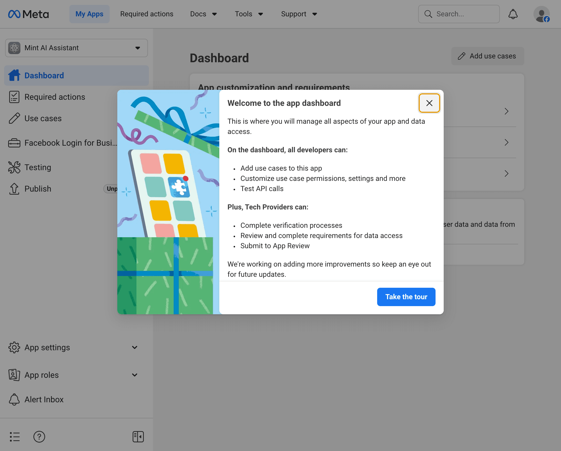This screenshot has width=561, height=451.
Task: Click the Publish upload icon
Action: (x=14, y=189)
